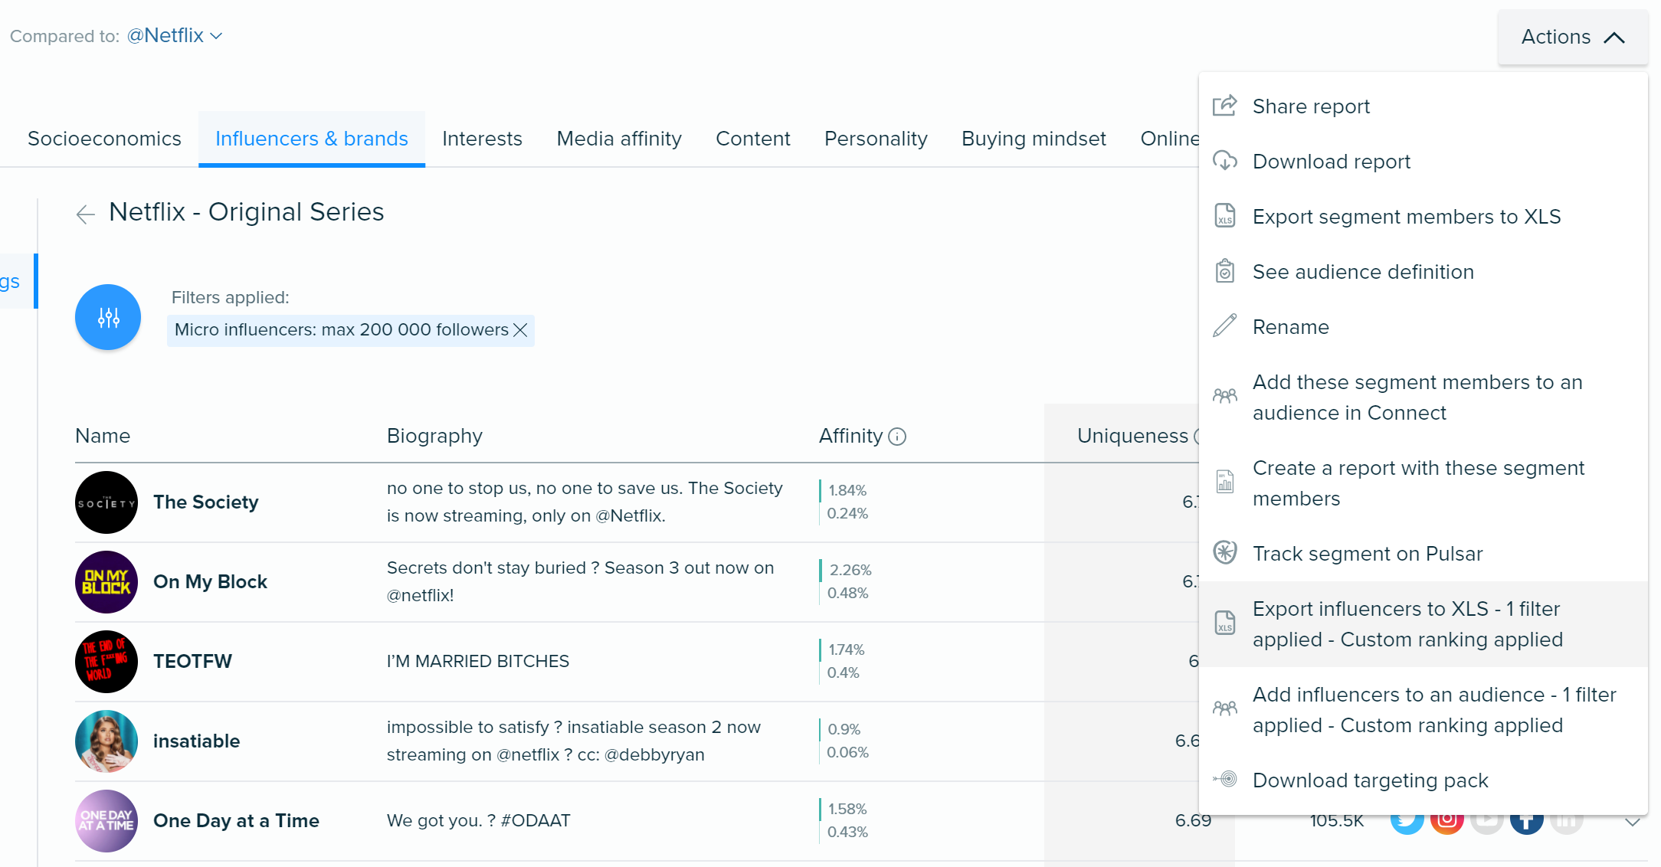The image size is (1661, 867).
Task: Open the TEOTFW influencer name
Action: coord(192,662)
